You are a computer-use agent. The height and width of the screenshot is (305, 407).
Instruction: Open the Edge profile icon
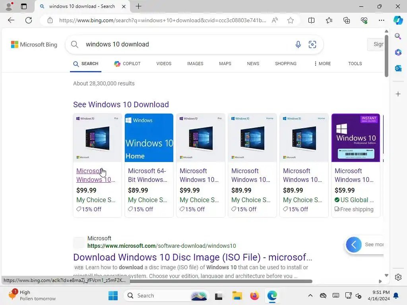coord(9,6)
